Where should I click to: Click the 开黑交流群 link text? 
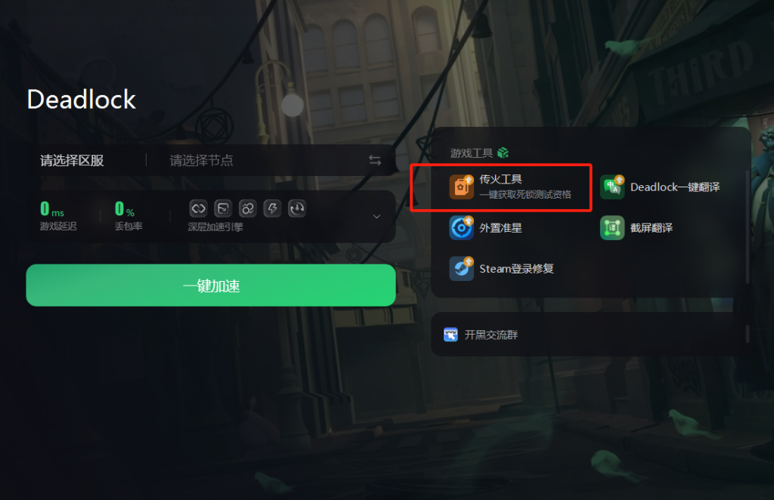click(491, 335)
